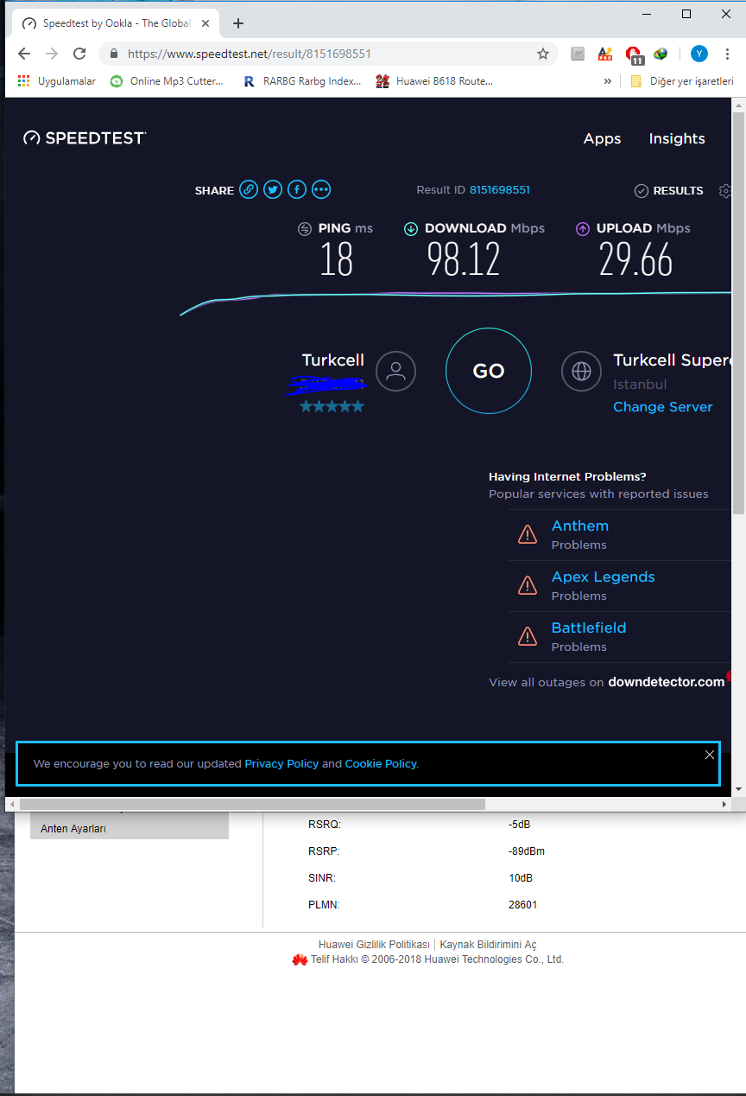746x1096 pixels.
Task: Click Change Server link
Action: pyautogui.click(x=663, y=407)
